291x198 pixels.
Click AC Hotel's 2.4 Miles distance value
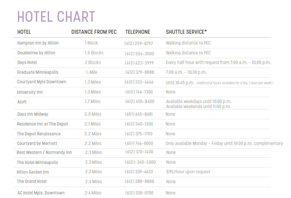(x=93, y=193)
